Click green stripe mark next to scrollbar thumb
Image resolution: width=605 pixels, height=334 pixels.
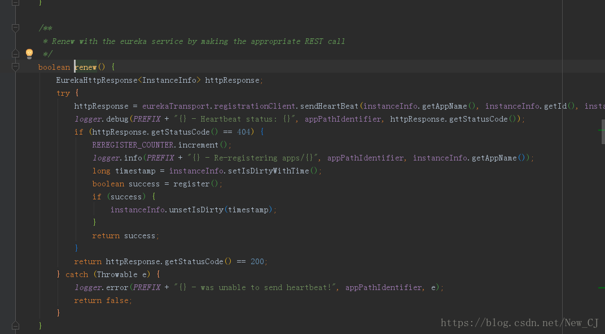600,130
